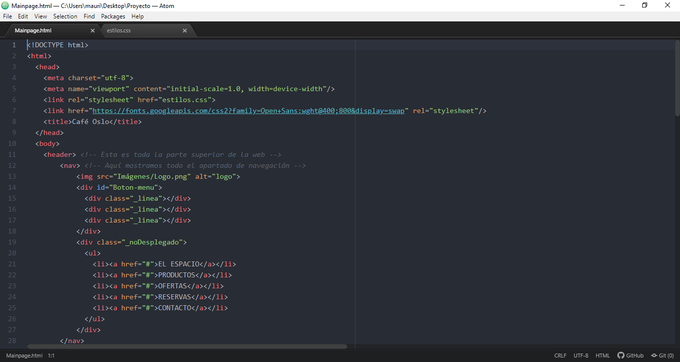Click the alt="logo" attribute
This screenshot has width=680, height=362.
point(216,176)
